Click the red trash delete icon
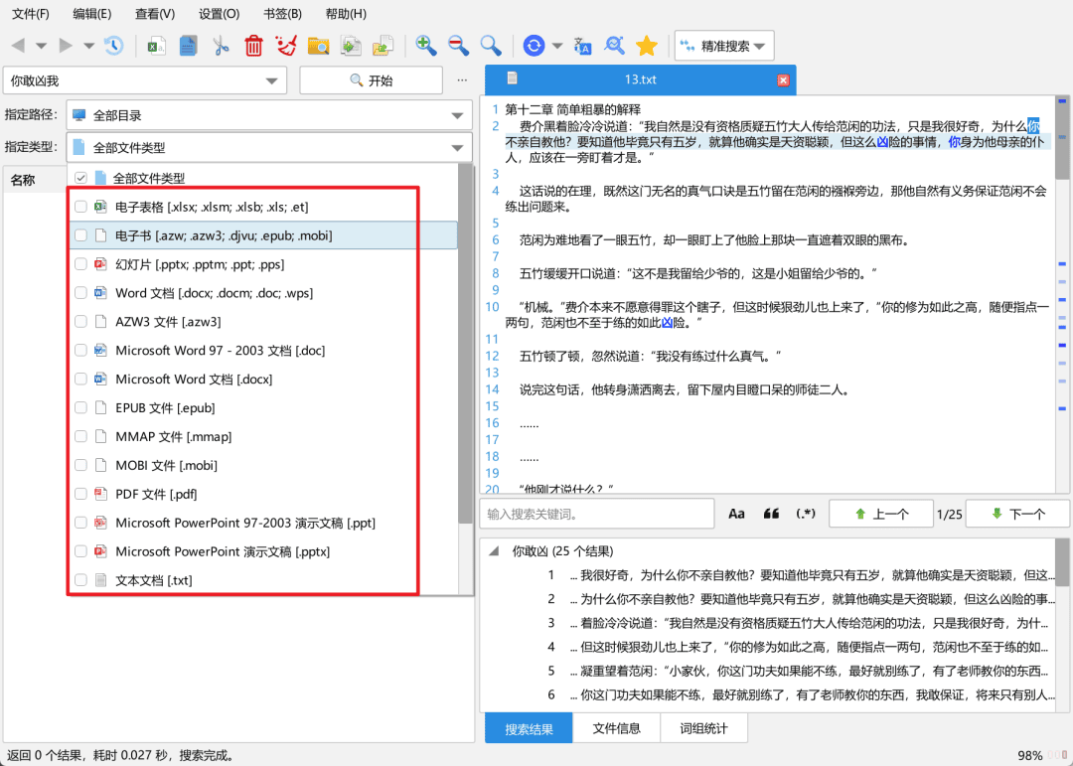 click(x=253, y=46)
